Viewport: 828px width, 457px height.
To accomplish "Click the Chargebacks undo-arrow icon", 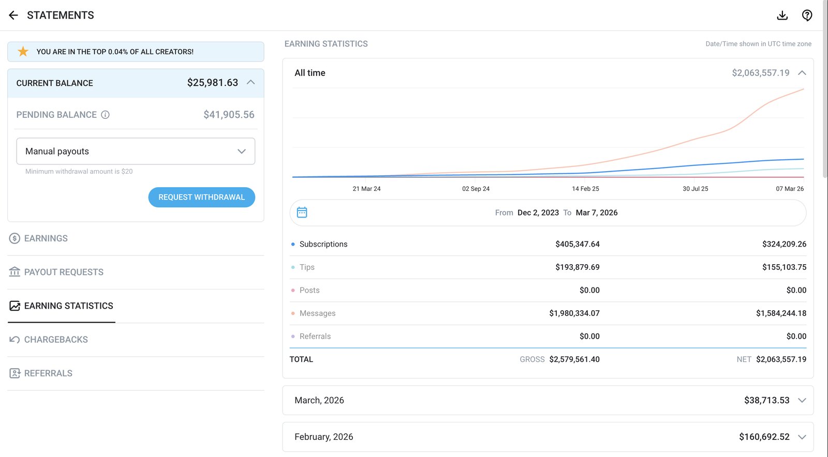I will coord(14,340).
